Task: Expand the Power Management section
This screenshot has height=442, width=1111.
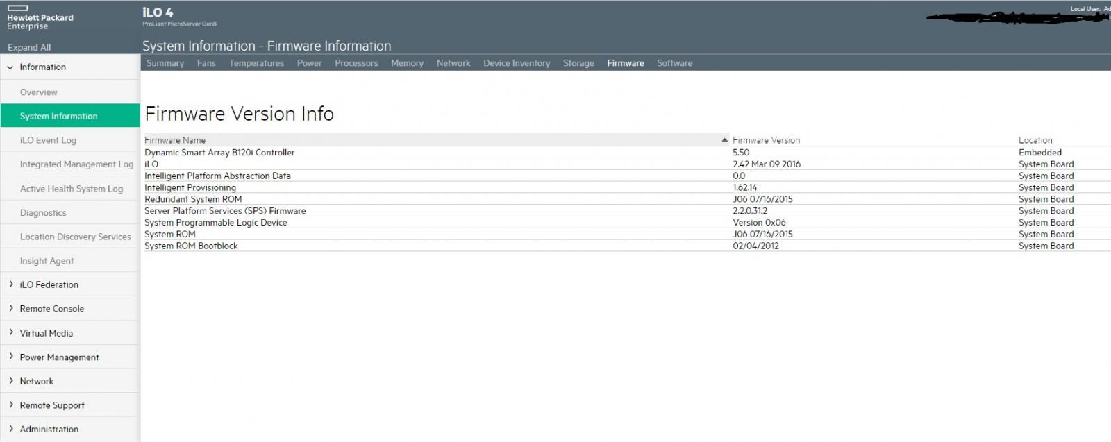Action: pyautogui.click(x=11, y=357)
